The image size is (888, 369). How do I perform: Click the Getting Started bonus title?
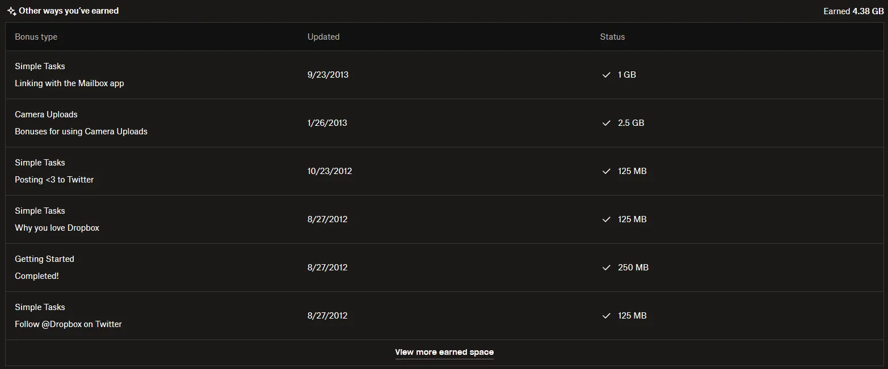point(44,259)
